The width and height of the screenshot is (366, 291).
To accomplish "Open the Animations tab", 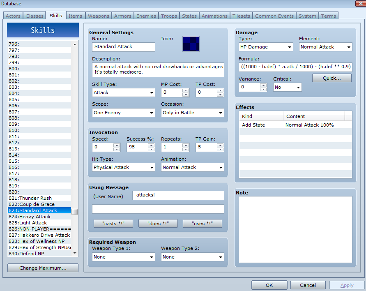I will click(x=214, y=16).
